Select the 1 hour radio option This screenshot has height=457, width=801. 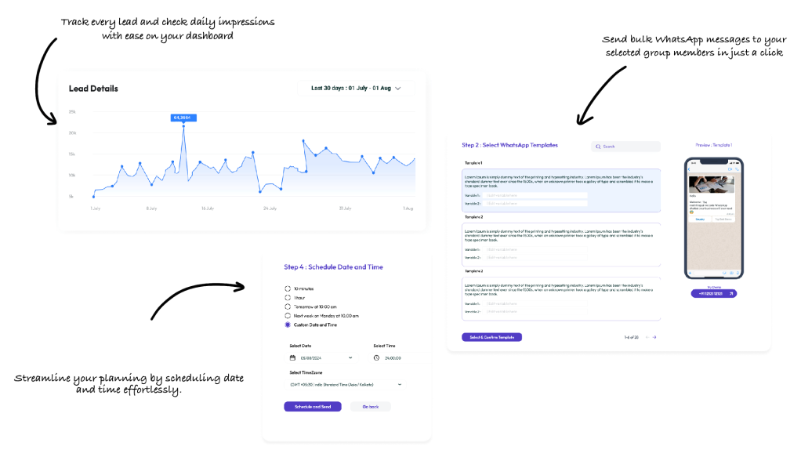pyautogui.click(x=288, y=298)
